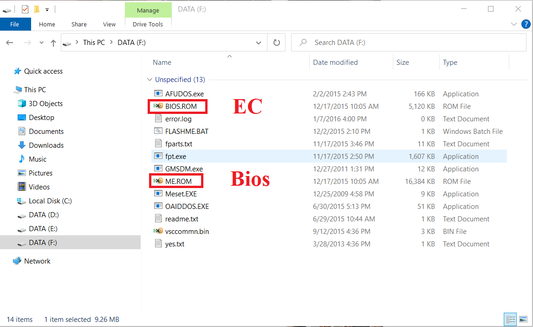Open the Drive Tools tab
The image size is (533, 327).
click(x=148, y=24)
